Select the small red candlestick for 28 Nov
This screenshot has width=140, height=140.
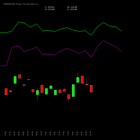(11, 91)
